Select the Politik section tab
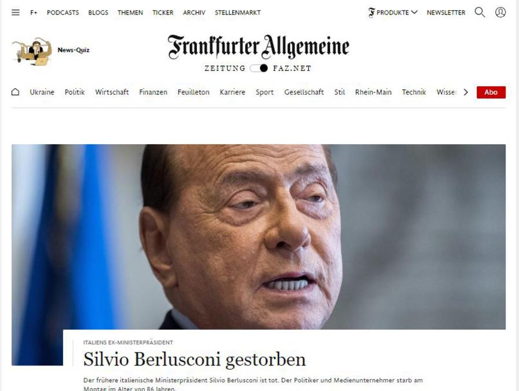Viewport: 519px width, 391px height. pyautogui.click(x=75, y=92)
